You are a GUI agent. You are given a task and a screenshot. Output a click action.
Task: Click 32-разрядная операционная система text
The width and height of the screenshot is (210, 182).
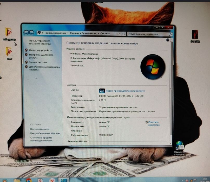118,107
